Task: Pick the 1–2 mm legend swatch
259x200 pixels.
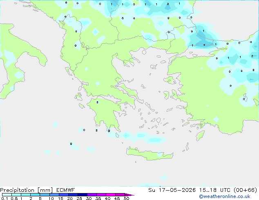Action: [x=26, y=195]
